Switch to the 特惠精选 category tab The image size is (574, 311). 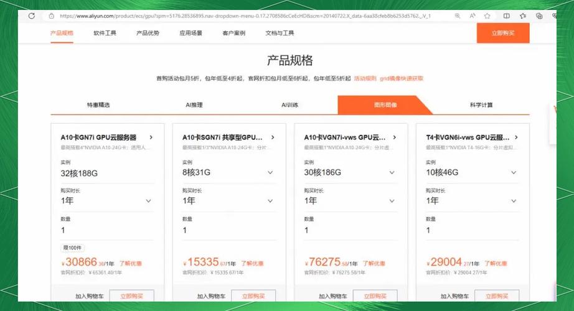pyautogui.click(x=98, y=105)
